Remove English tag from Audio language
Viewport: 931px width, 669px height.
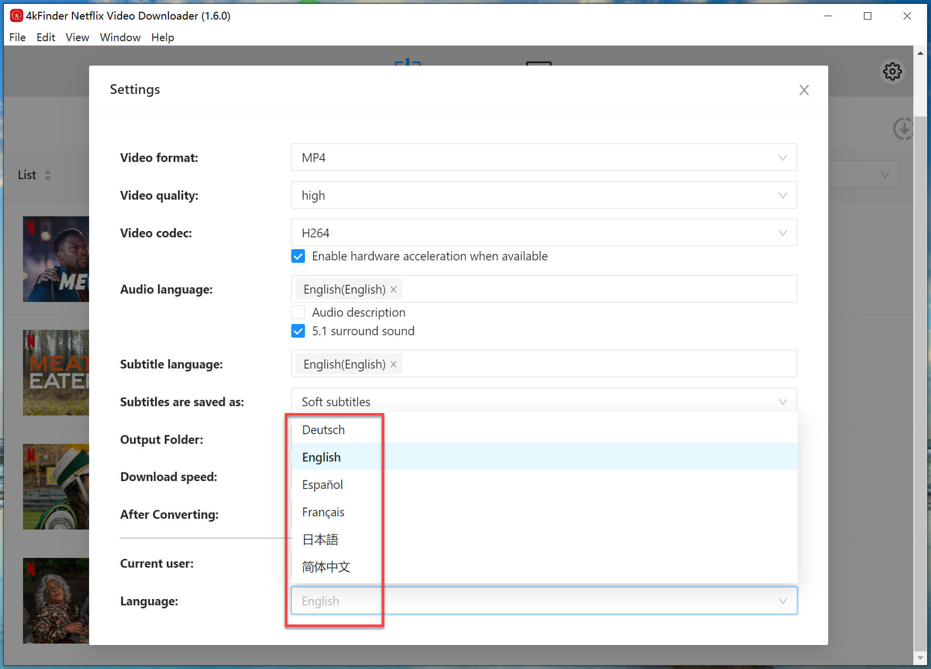tap(394, 290)
